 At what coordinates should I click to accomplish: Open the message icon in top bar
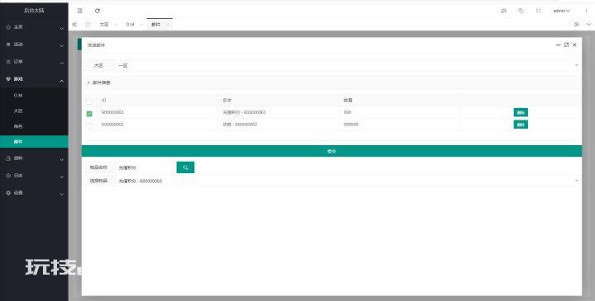[x=503, y=11]
